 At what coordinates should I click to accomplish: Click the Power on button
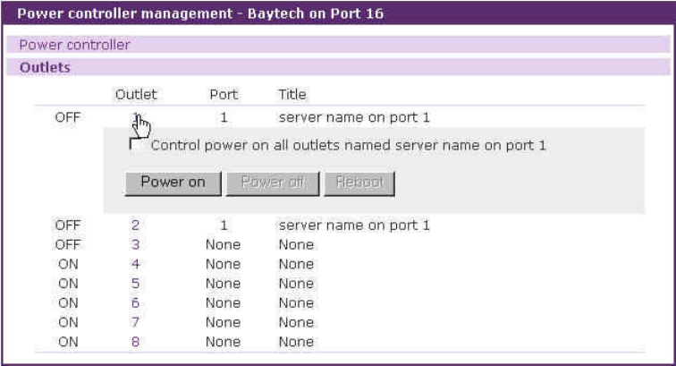pyautogui.click(x=173, y=183)
